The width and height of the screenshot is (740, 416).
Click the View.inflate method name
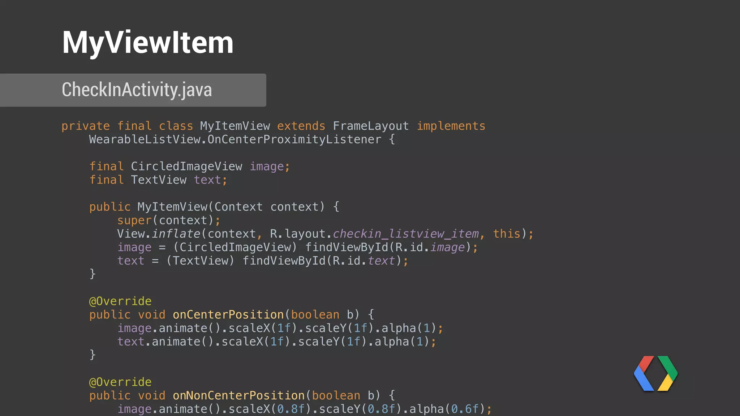pos(176,234)
